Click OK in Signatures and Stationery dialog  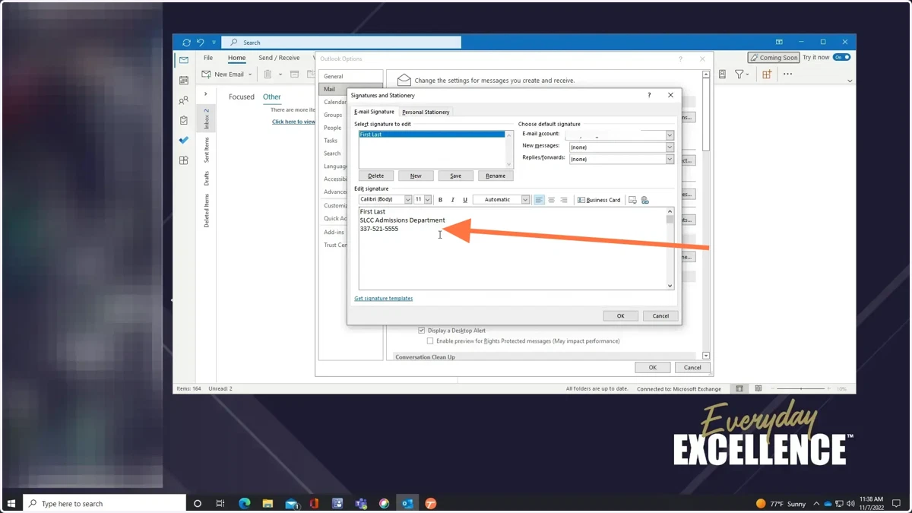620,316
